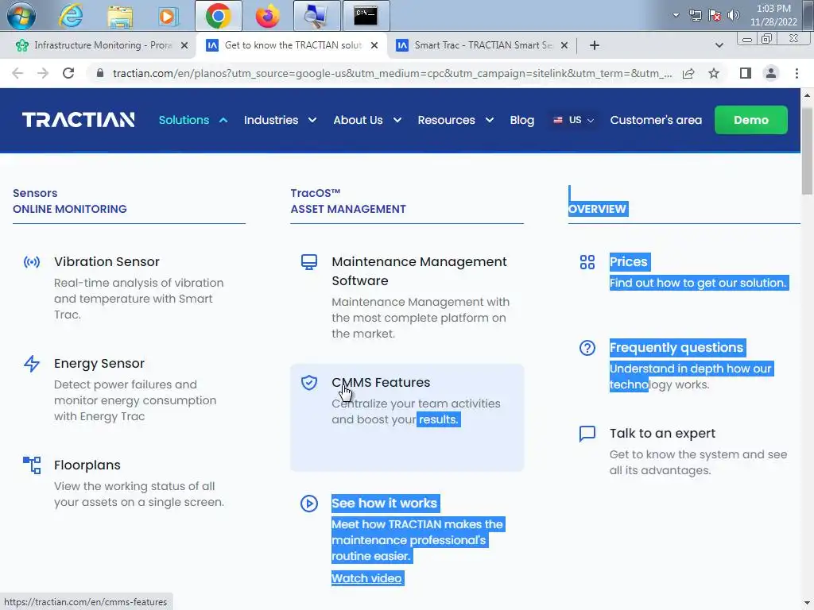Image resolution: width=814 pixels, height=610 pixels.
Task: Open the US language selector
Action: [574, 120]
